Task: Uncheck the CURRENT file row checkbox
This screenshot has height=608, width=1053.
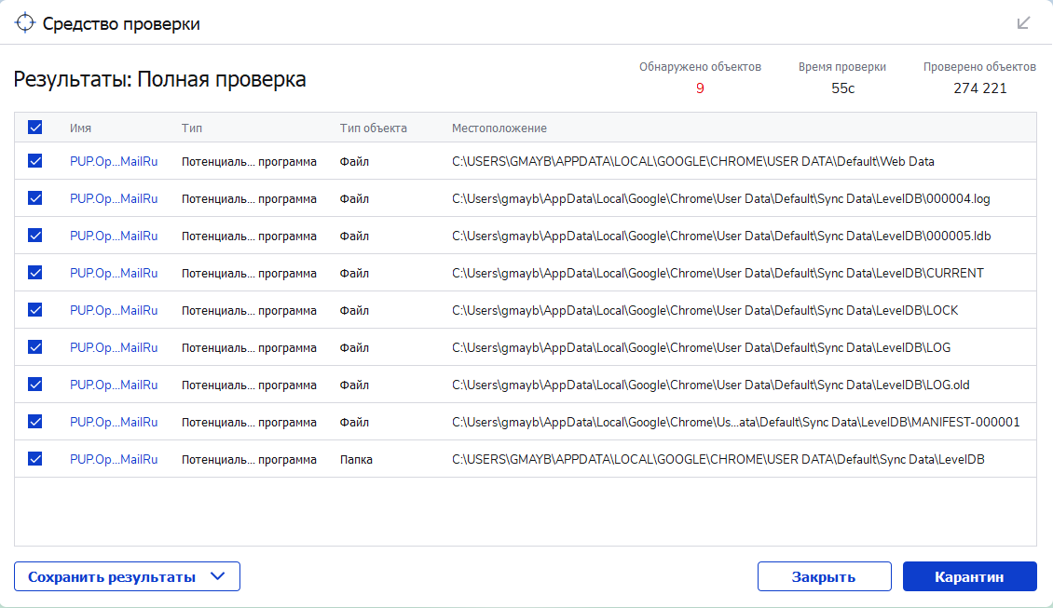Action: pos(34,273)
